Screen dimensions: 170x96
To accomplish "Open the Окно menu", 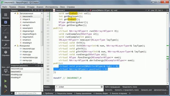I will coord(62,7).
